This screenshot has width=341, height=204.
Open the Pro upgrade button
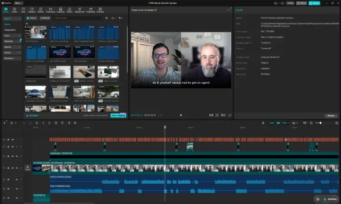click(x=290, y=3)
